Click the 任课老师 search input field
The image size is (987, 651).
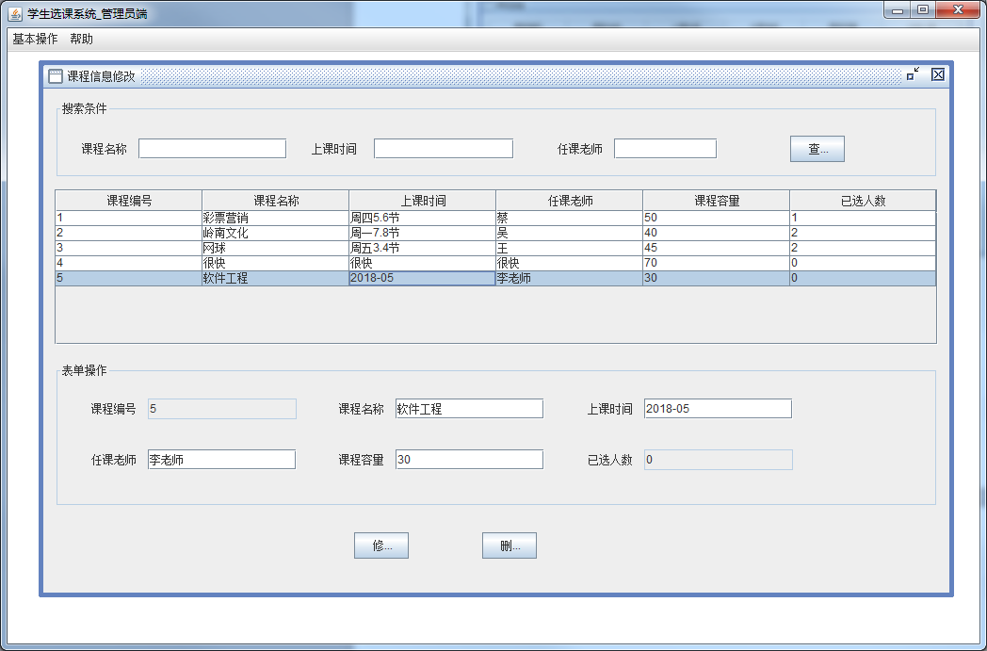(665, 148)
